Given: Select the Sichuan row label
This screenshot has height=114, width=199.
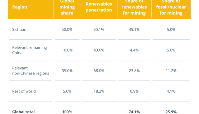Looking at the screenshot, I should point(19,30).
